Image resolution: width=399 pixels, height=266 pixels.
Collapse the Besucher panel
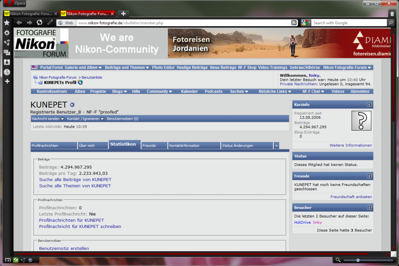click(x=369, y=207)
